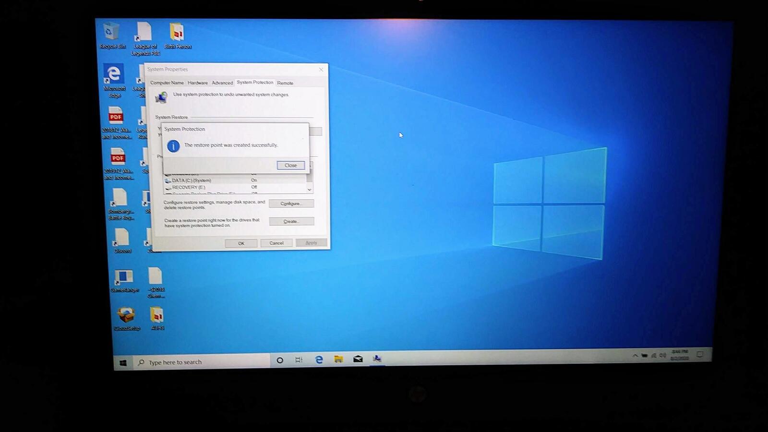Click the Cortana circle icon
The image size is (768, 432).
280,360
